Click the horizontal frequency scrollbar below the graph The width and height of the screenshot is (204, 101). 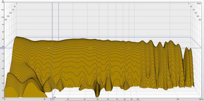pos(103,101)
